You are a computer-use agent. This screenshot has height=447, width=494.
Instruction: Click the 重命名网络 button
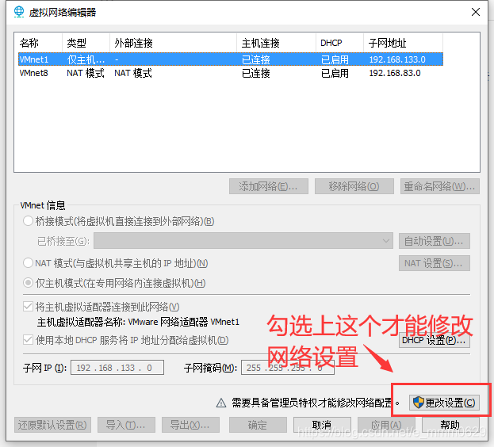pyautogui.click(x=440, y=186)
